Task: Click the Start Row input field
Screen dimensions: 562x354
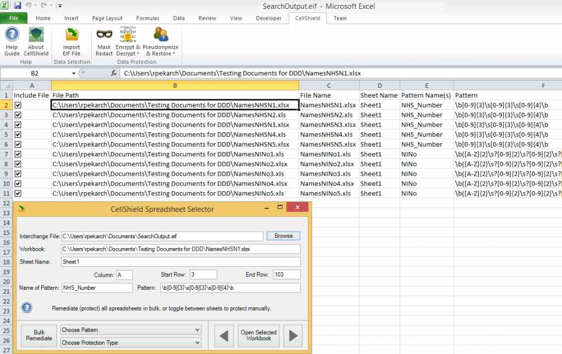Action: 203,274
